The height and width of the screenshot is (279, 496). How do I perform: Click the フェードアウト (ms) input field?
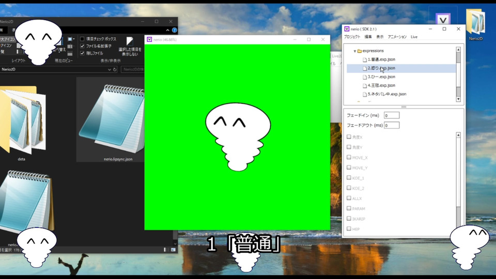pyautogui.click(x=392, y=126)
